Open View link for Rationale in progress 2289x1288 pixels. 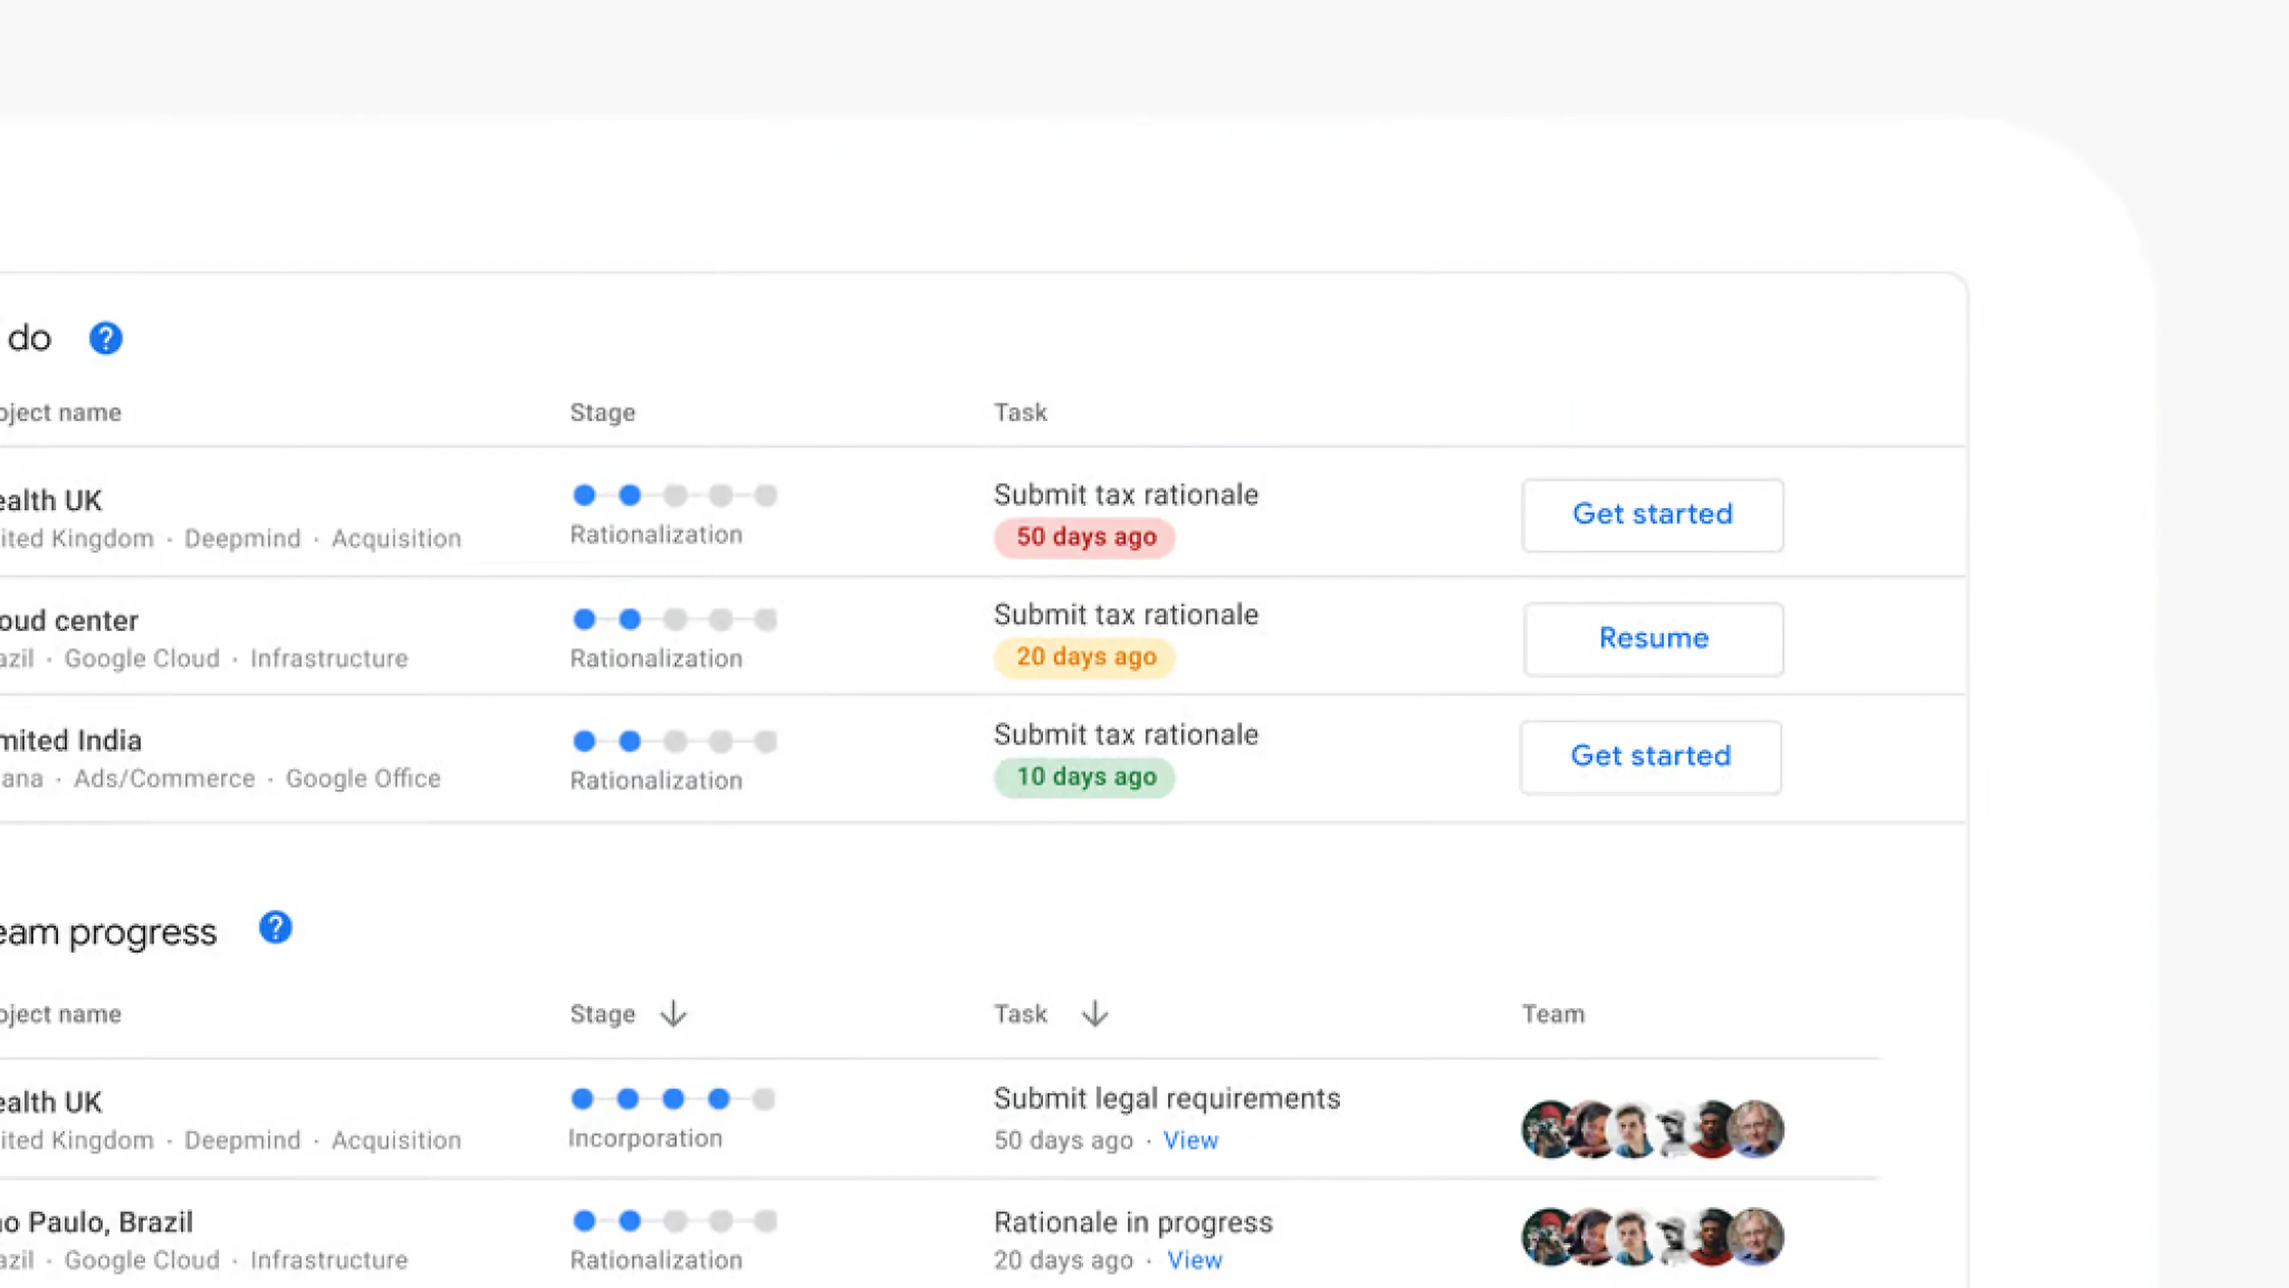(1194, 1261)
